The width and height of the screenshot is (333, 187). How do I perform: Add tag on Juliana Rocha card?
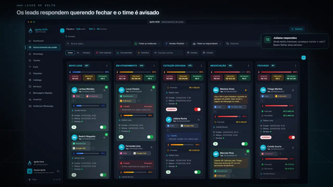point(168,130)
